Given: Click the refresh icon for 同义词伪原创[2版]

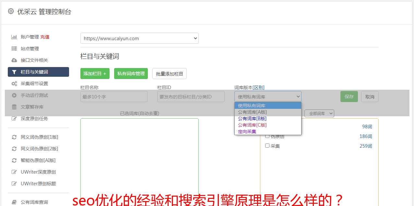Looking at the screenshot, I should (14, 149).
